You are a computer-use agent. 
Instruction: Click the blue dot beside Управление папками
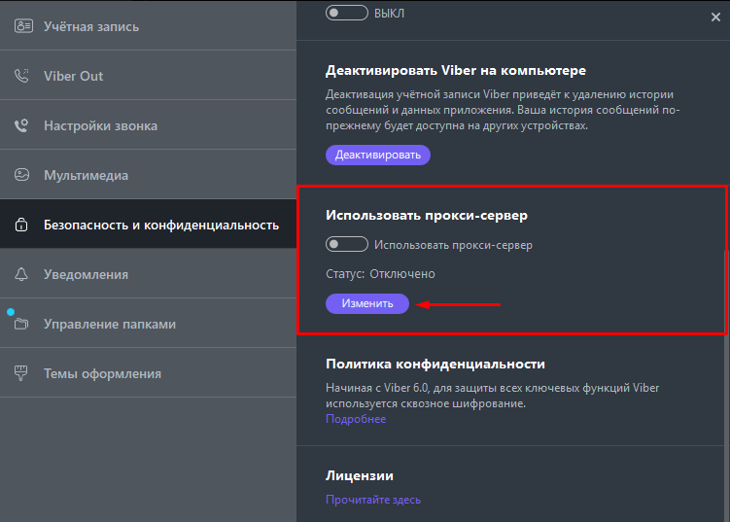point(11,312)
